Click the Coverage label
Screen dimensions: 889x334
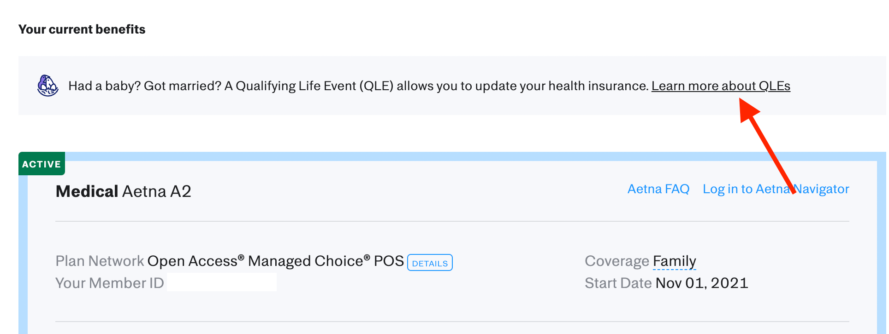click(616, 261)
